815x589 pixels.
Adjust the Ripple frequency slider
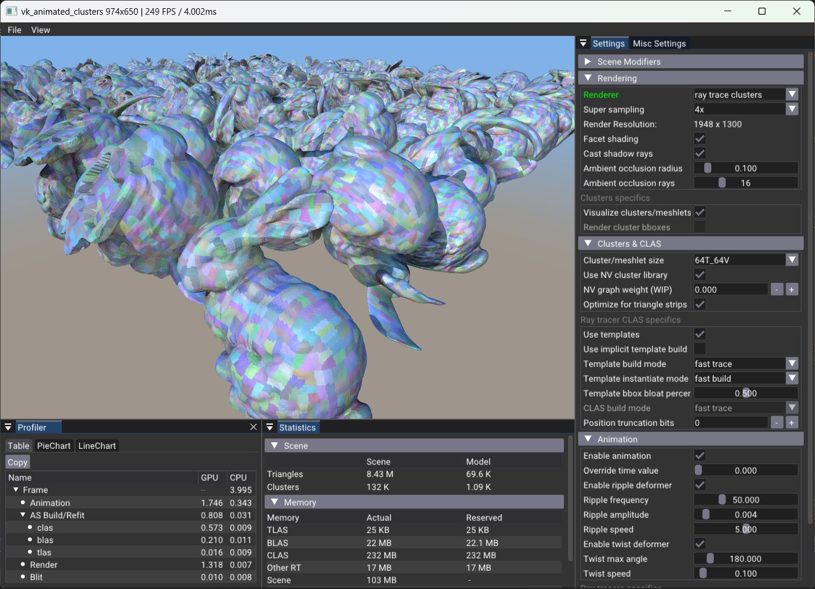point(745,499)
